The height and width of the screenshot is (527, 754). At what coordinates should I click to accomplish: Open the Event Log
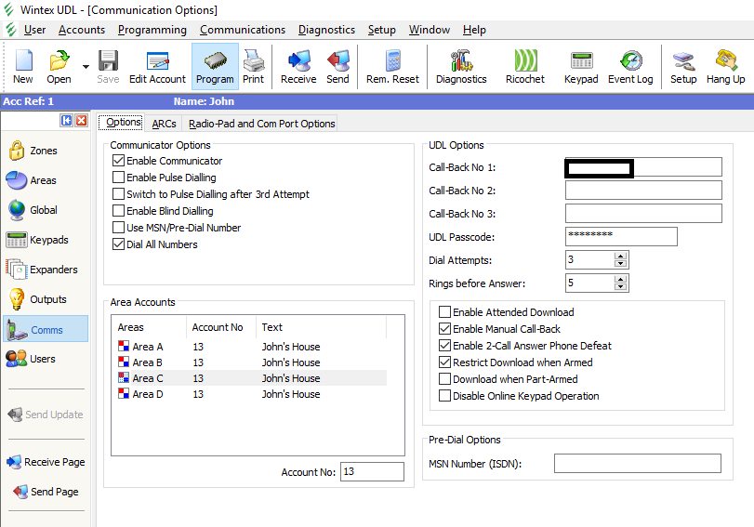pos(630,68)
